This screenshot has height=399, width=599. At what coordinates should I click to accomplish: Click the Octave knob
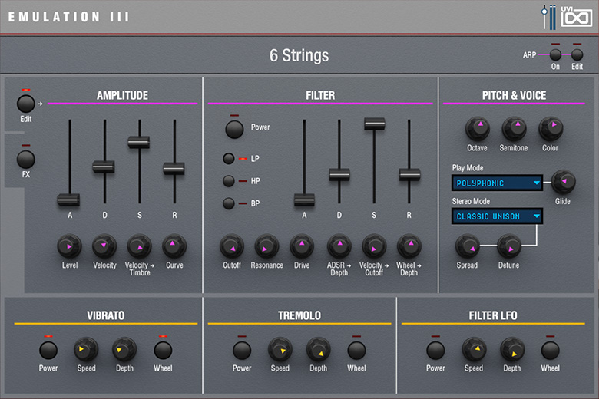coord(477,128)
